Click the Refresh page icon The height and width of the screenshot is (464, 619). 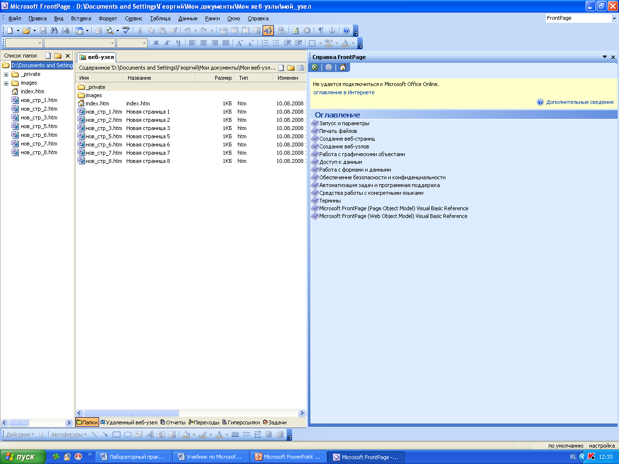point(296,30)
